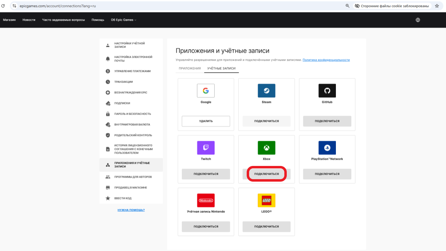Click the 'PlayStation™Network' label text
Screen dimensions: 446x251
click(x=327, y=159)
